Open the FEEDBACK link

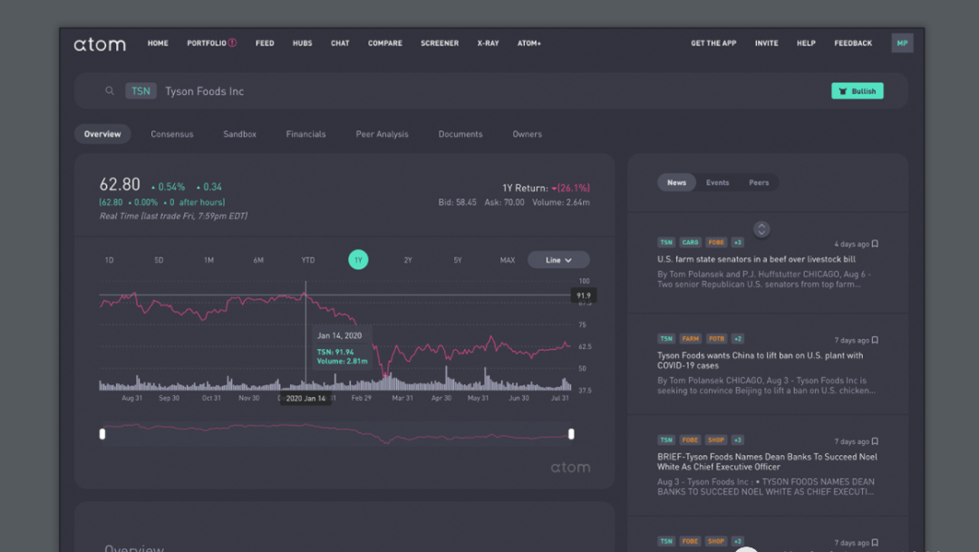pyautogui.click(x=853, y=44)
